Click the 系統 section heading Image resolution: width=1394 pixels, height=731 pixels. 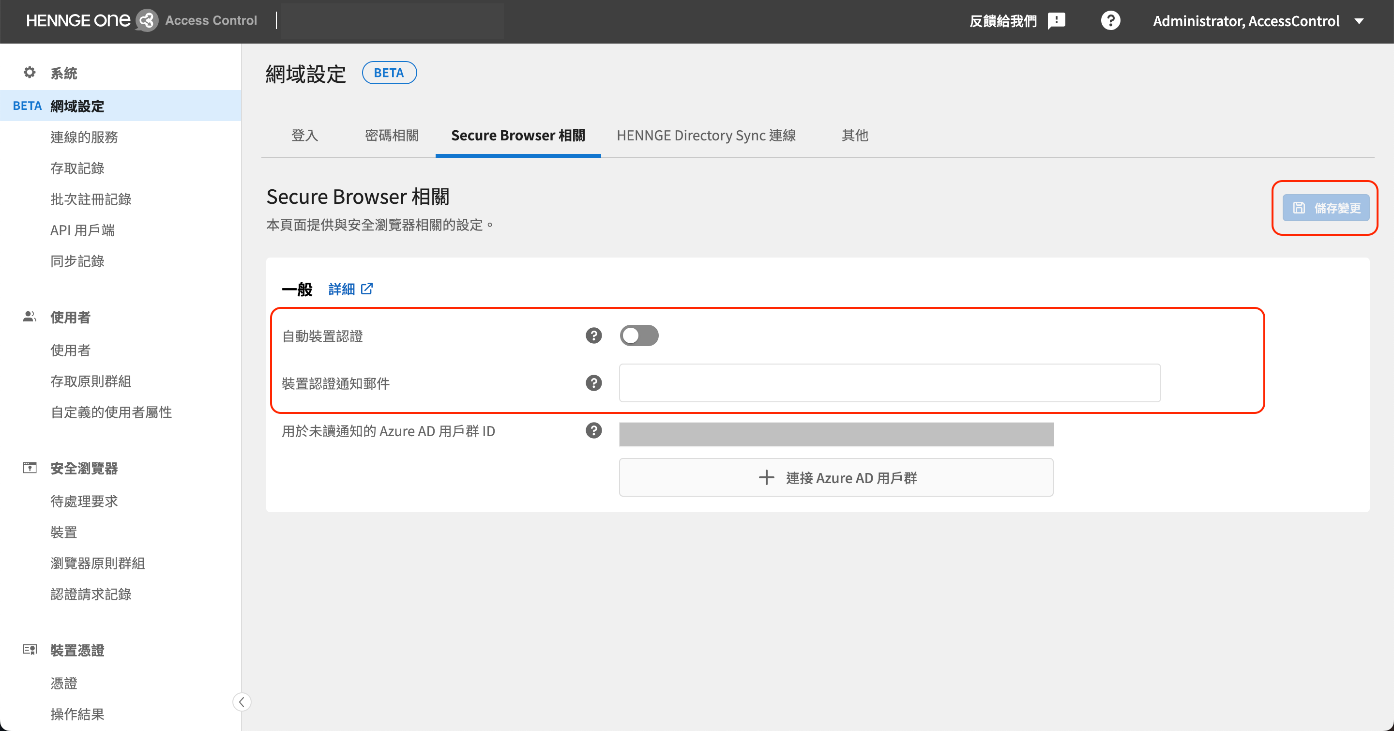[64, 73]
